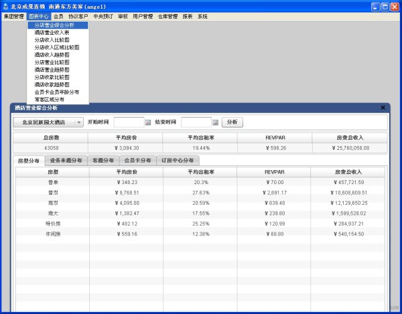The image size is (402, 314).
Task: Select 酒店营业收入表 menu entry
Action: [58, 33]
